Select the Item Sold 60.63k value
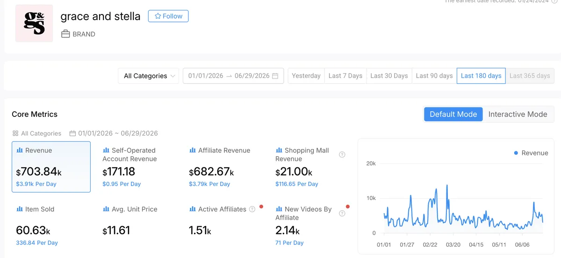 (x=33, y=230)
